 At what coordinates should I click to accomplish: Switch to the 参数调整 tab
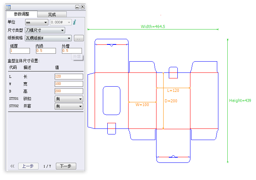click(x=22, y=14)
